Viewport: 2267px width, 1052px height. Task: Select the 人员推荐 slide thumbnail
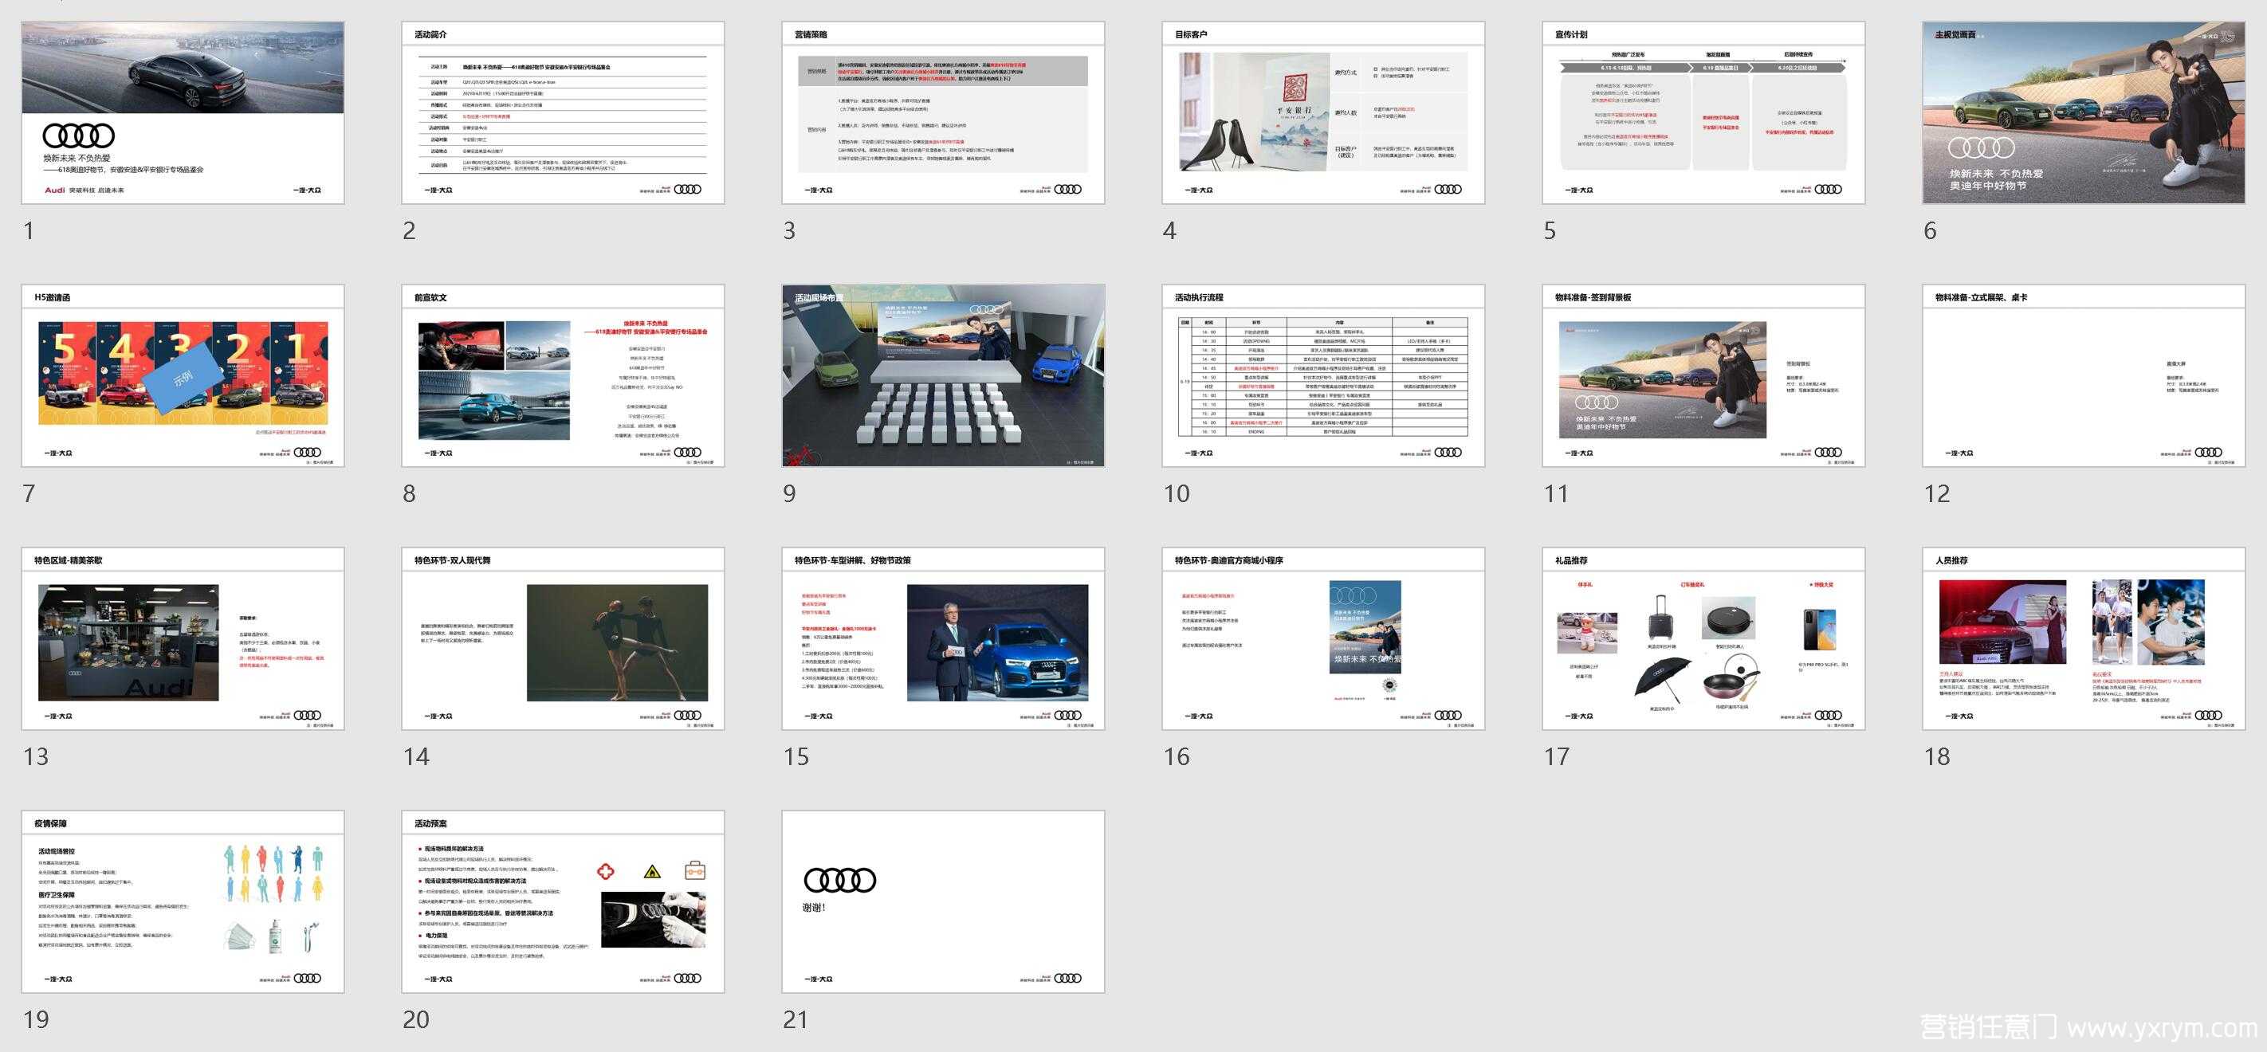click(2084, 638)
